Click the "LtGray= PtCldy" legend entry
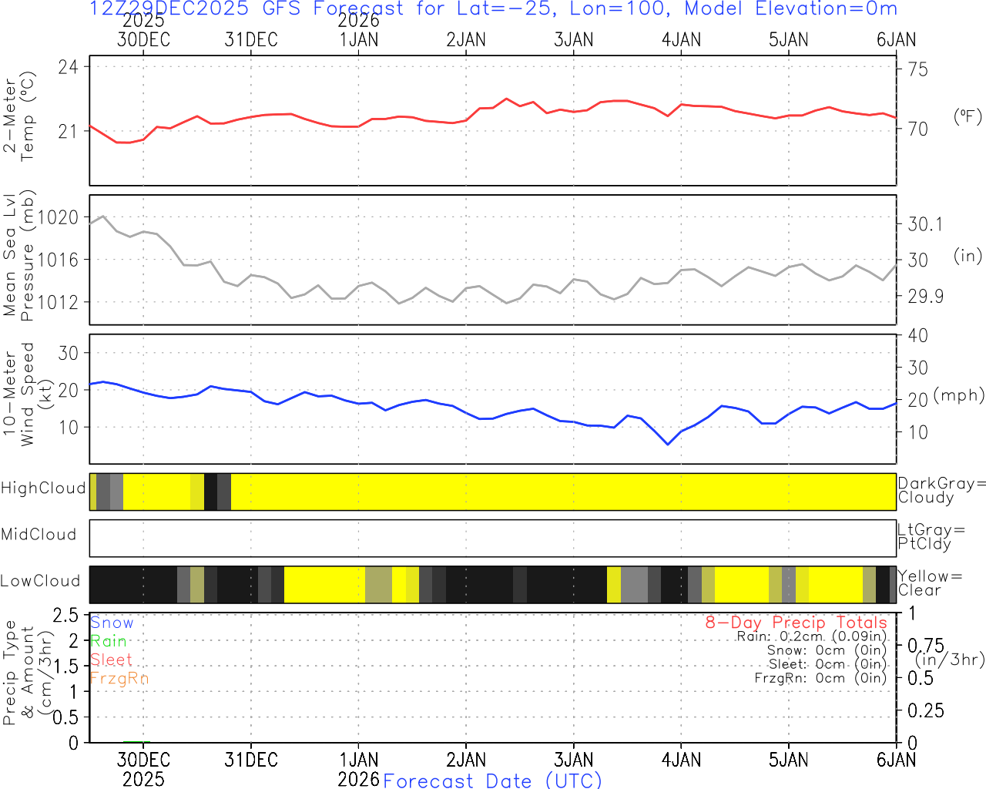The image size is (986, 789). 931,537
